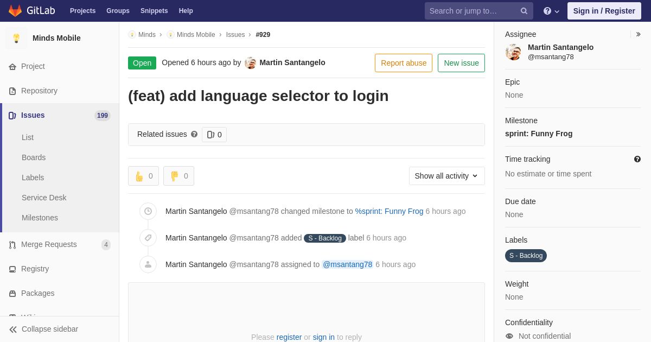Image resolution: width=651 pixels, height=342 pixels.
Task: Open the help question mark menu
Action: 551,11
